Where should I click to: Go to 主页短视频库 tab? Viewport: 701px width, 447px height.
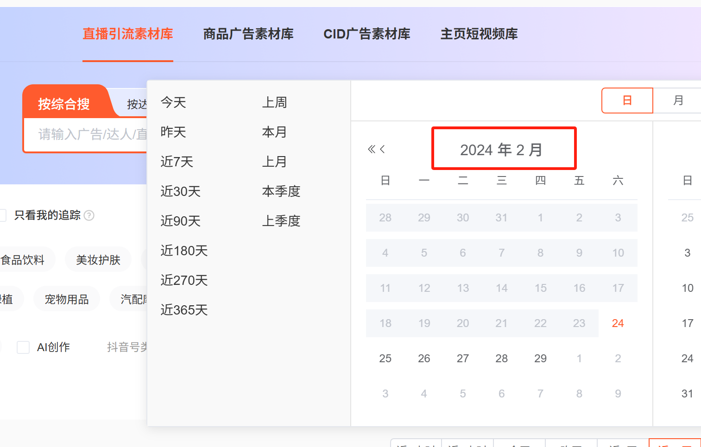pyautogui.click(x=479, y=34)
